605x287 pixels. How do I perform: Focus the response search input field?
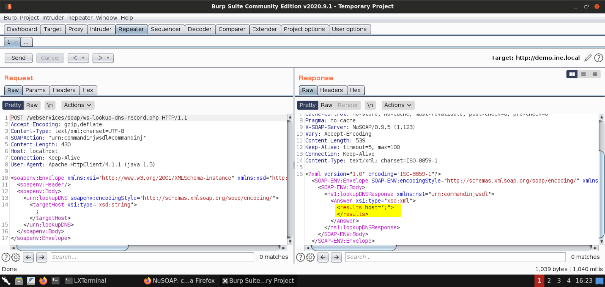tap(455, 257)
